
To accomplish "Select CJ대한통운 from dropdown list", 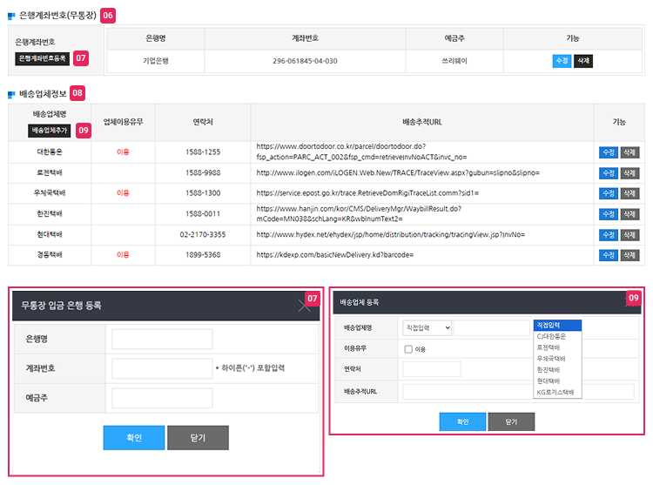I will pos(557,336).
